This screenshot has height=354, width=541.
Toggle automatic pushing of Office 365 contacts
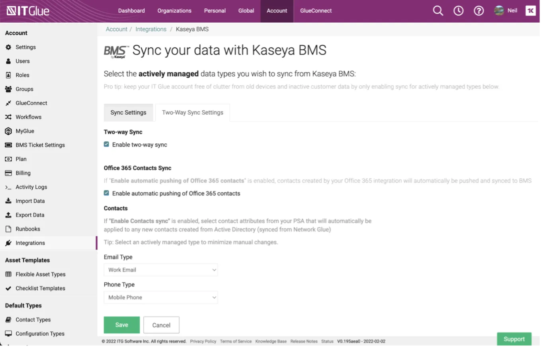point(106,193)
